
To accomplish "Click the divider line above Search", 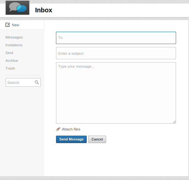I will coord(23,75).
